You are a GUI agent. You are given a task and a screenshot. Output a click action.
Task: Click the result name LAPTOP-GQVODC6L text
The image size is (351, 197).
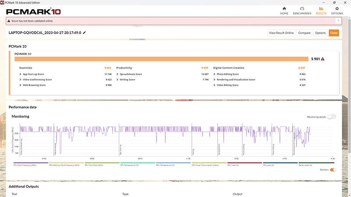[45, 32]
